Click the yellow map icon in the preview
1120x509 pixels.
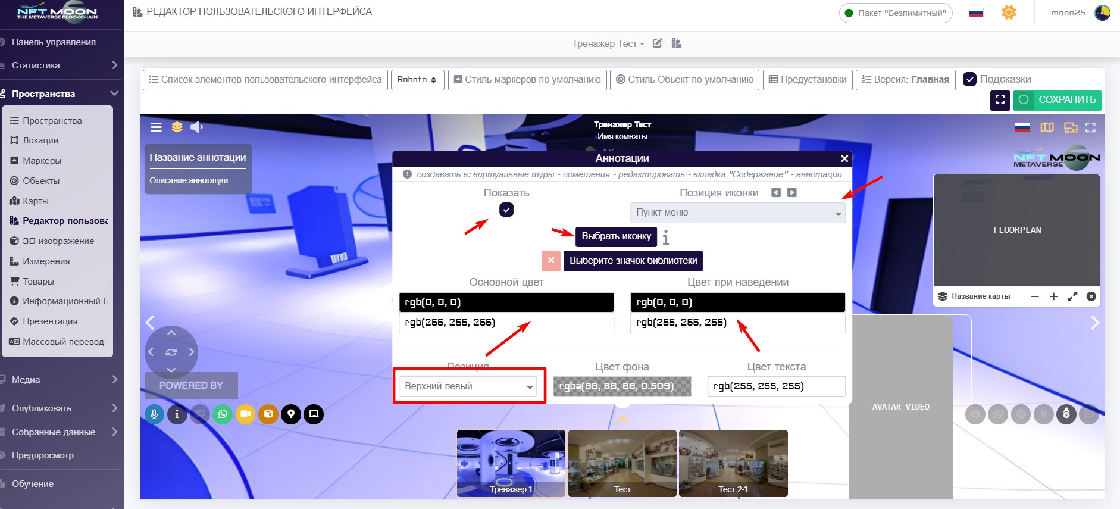coord(1047,127)
